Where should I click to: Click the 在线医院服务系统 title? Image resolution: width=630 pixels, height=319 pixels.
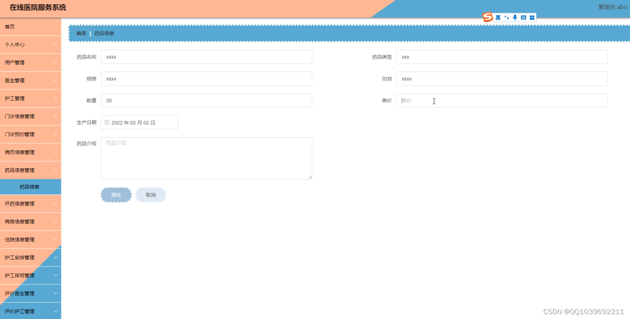point(38,7)
